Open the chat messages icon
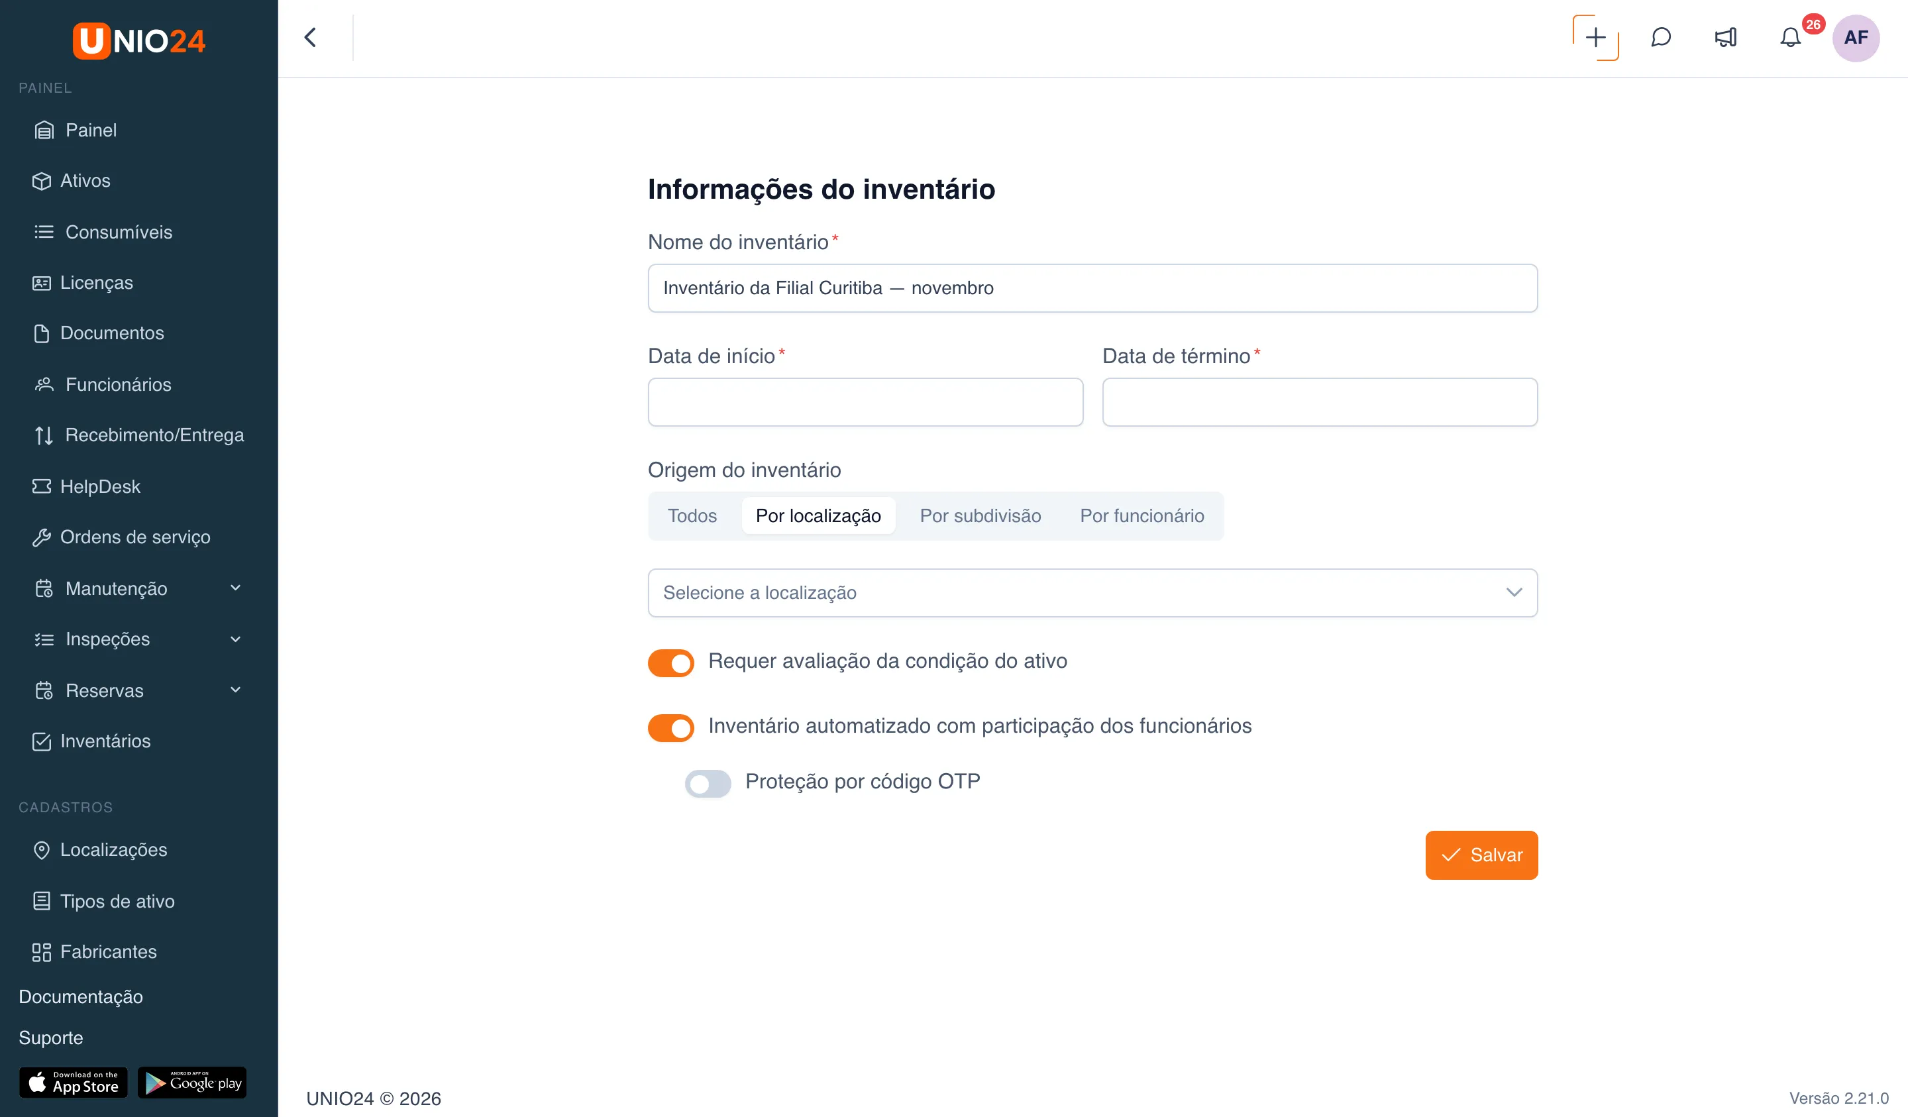Screen dimensions: 1908x1117 (1660, 38)
